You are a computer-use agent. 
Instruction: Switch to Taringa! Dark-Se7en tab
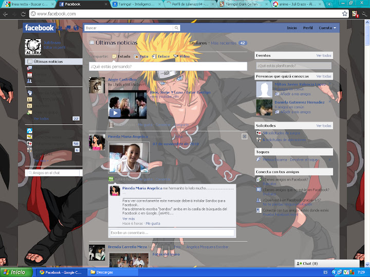click(x=244, y=4)
